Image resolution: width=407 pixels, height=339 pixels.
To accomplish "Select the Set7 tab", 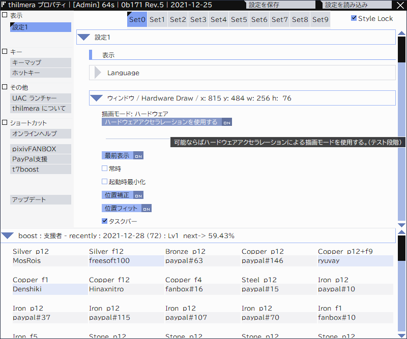I will point(279,19).
